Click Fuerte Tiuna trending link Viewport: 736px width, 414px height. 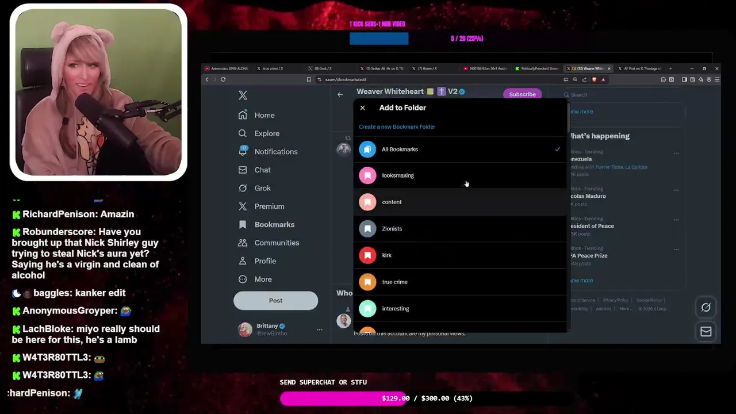coord(608,167)
